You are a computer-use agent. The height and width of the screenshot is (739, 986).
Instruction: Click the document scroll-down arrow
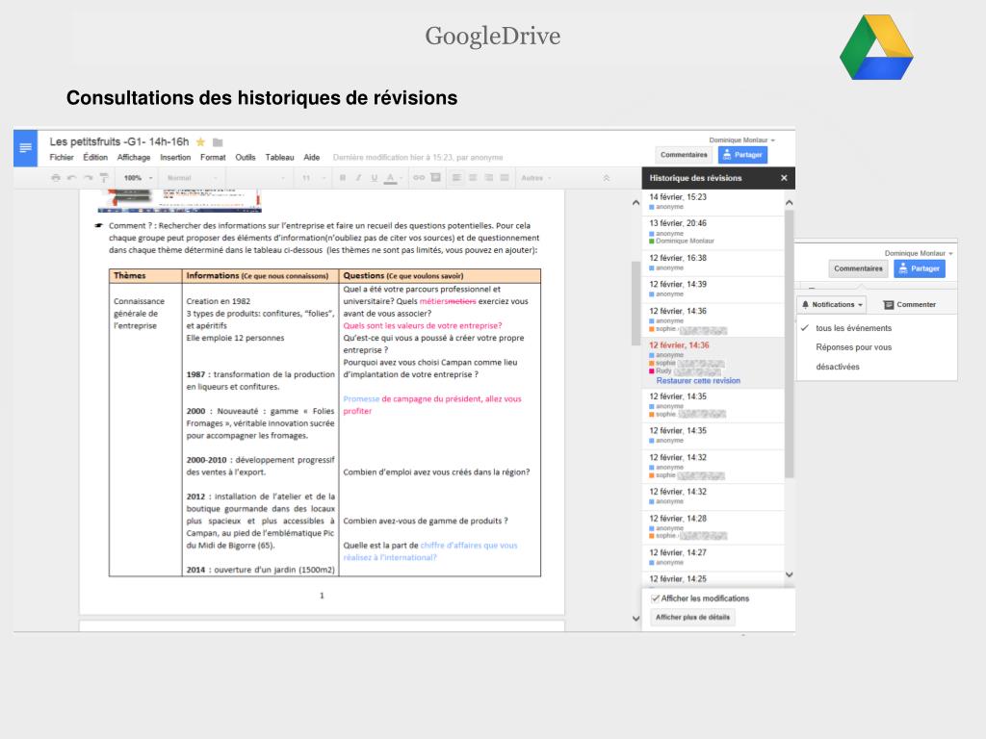[636, 619]
